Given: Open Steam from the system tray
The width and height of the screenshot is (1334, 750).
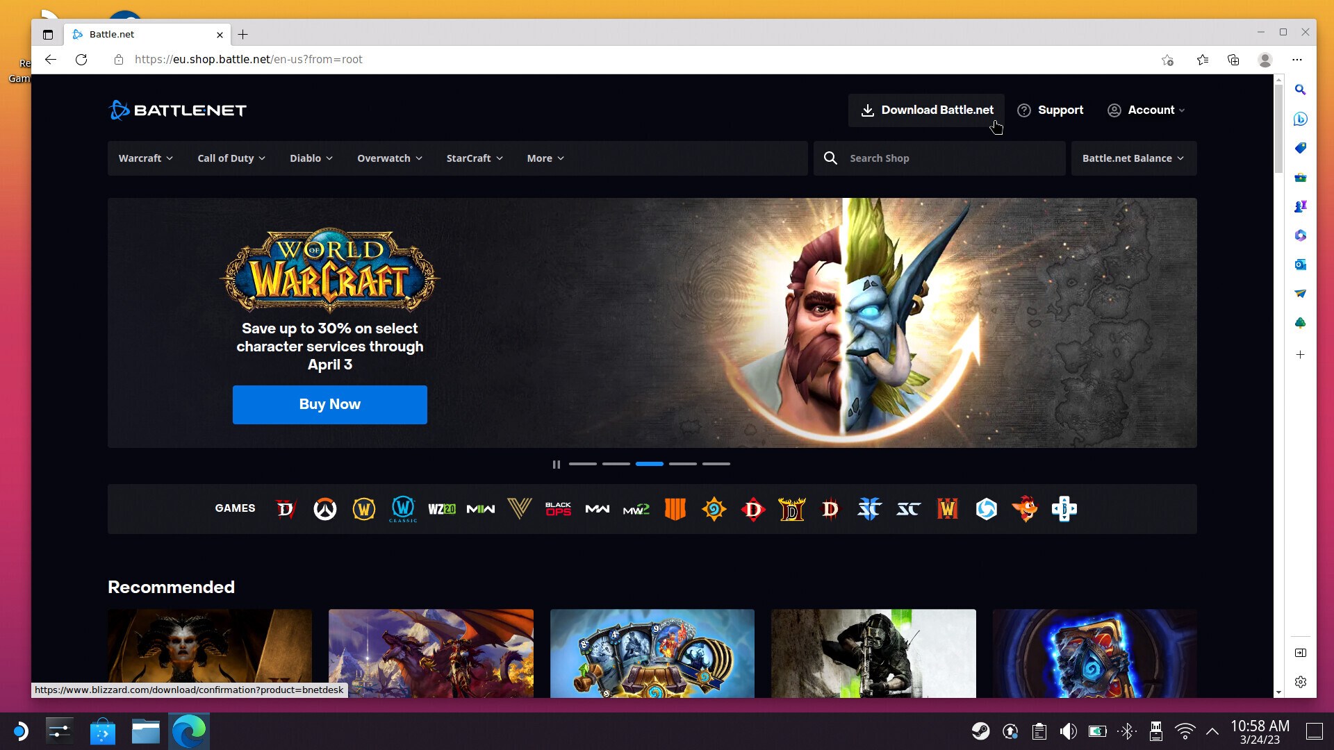Looking at the screenshot, I should coord(980,731).
